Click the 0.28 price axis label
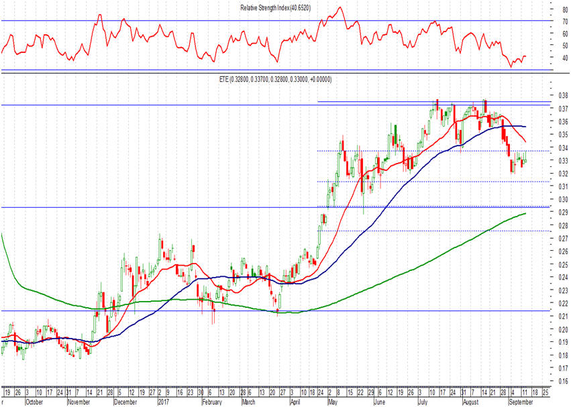This screenshot has width=571, height=407. (x=564, y=225)
